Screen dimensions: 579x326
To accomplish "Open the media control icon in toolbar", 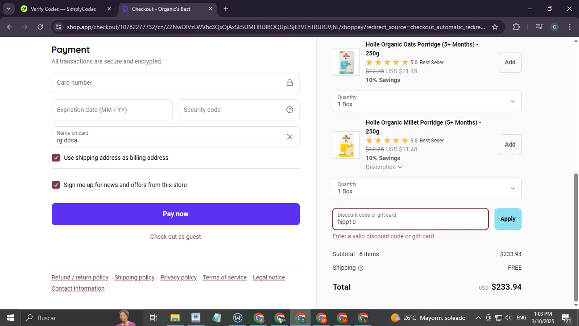I will point(539,27).
